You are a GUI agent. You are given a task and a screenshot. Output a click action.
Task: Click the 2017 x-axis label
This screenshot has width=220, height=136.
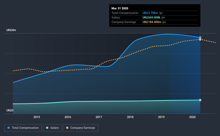pos(99,117)
